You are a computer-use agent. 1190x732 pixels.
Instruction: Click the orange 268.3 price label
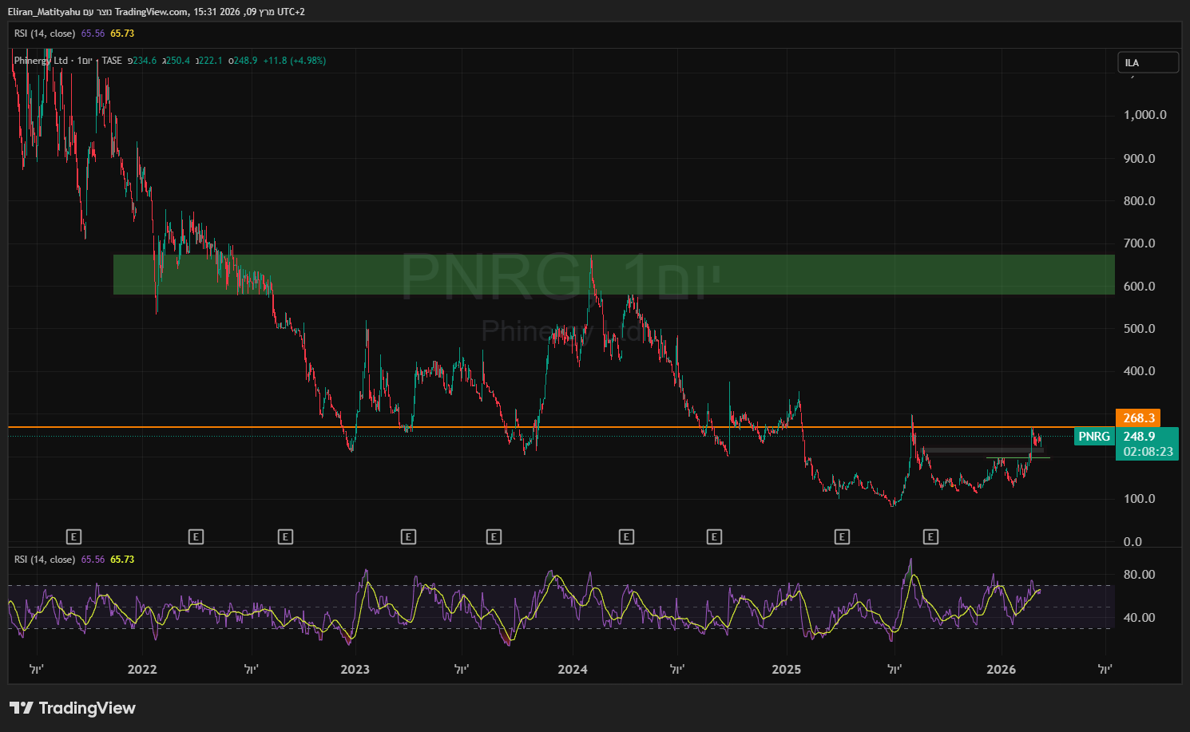[x=1138, y=418]
